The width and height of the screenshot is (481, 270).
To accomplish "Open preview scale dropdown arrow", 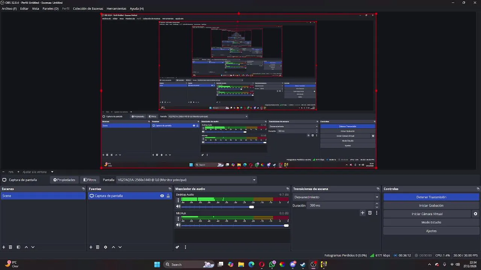I will [x=52, y=172].
